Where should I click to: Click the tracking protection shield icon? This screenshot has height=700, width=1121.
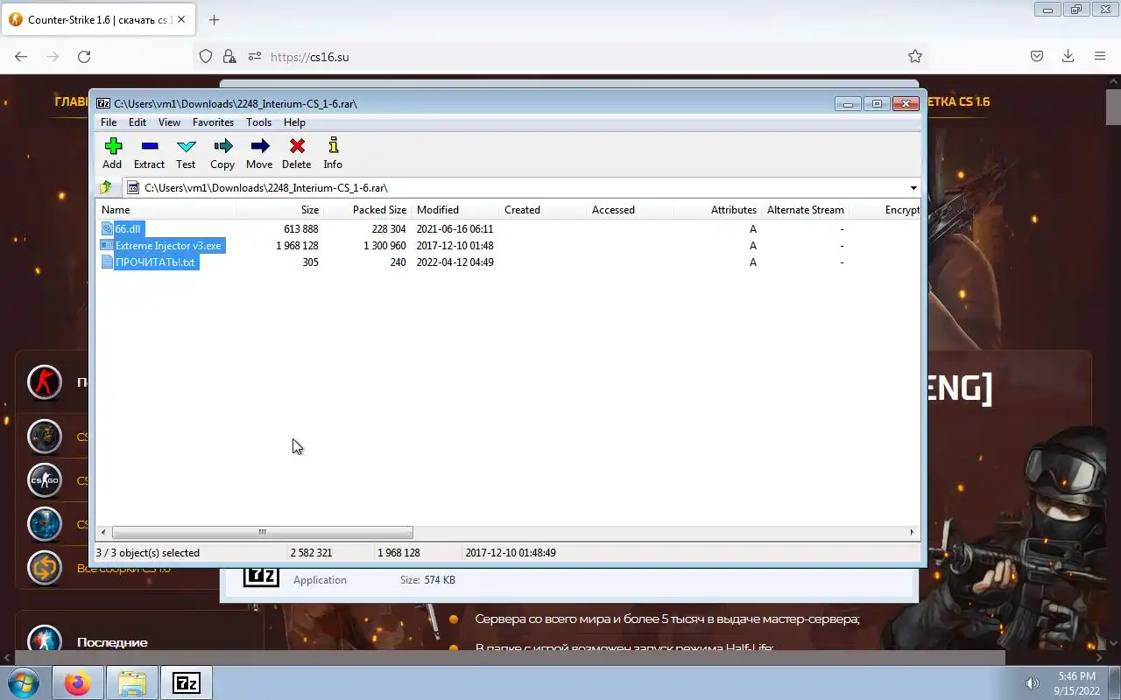[206, 56]
